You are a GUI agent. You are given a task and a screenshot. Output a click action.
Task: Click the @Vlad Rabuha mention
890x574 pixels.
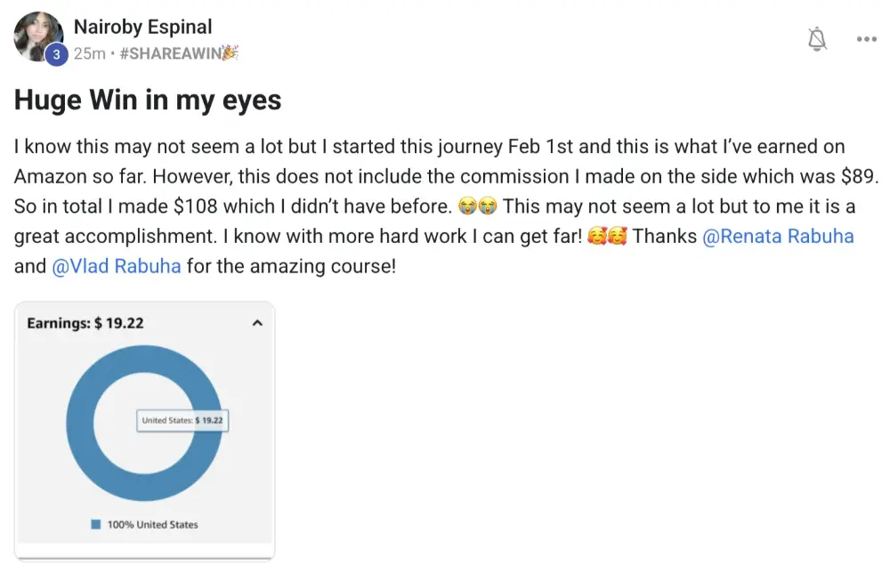pyautogui.click(x=117, y=267)
